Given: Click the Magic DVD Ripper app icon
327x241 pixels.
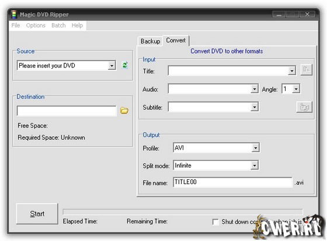Looking at the screenshot, I should point(14,15).
